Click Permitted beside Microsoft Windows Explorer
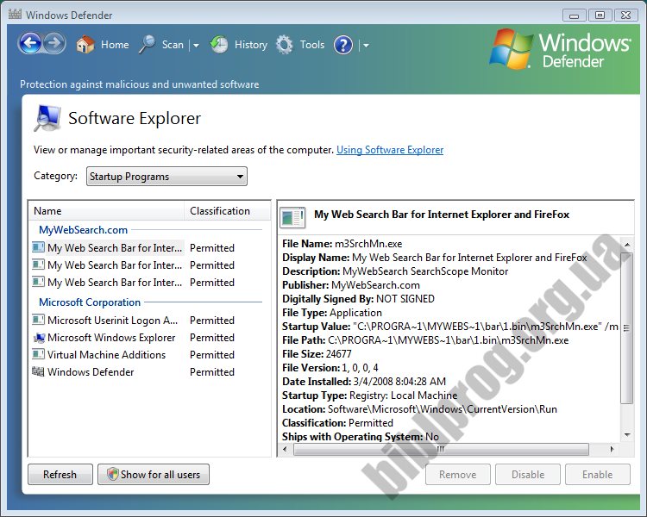Image resolution: width=647 pixels, height=517 pixels. coord(212,338)
